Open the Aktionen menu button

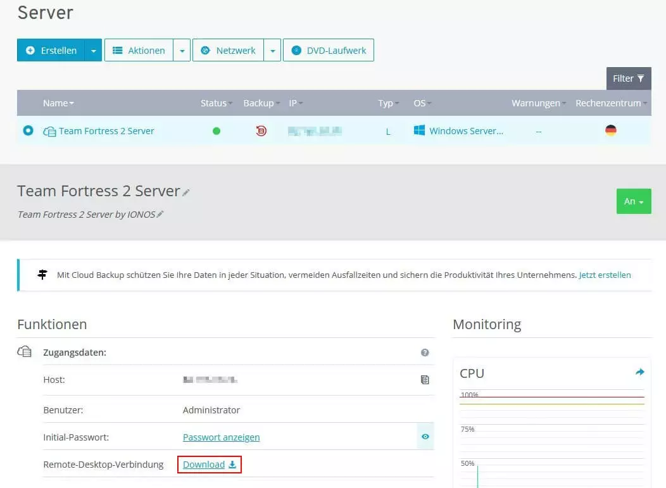139,50
